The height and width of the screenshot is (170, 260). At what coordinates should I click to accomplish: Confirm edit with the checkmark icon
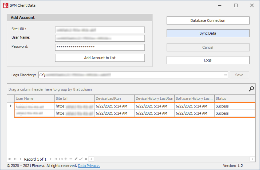pos(81,159)
